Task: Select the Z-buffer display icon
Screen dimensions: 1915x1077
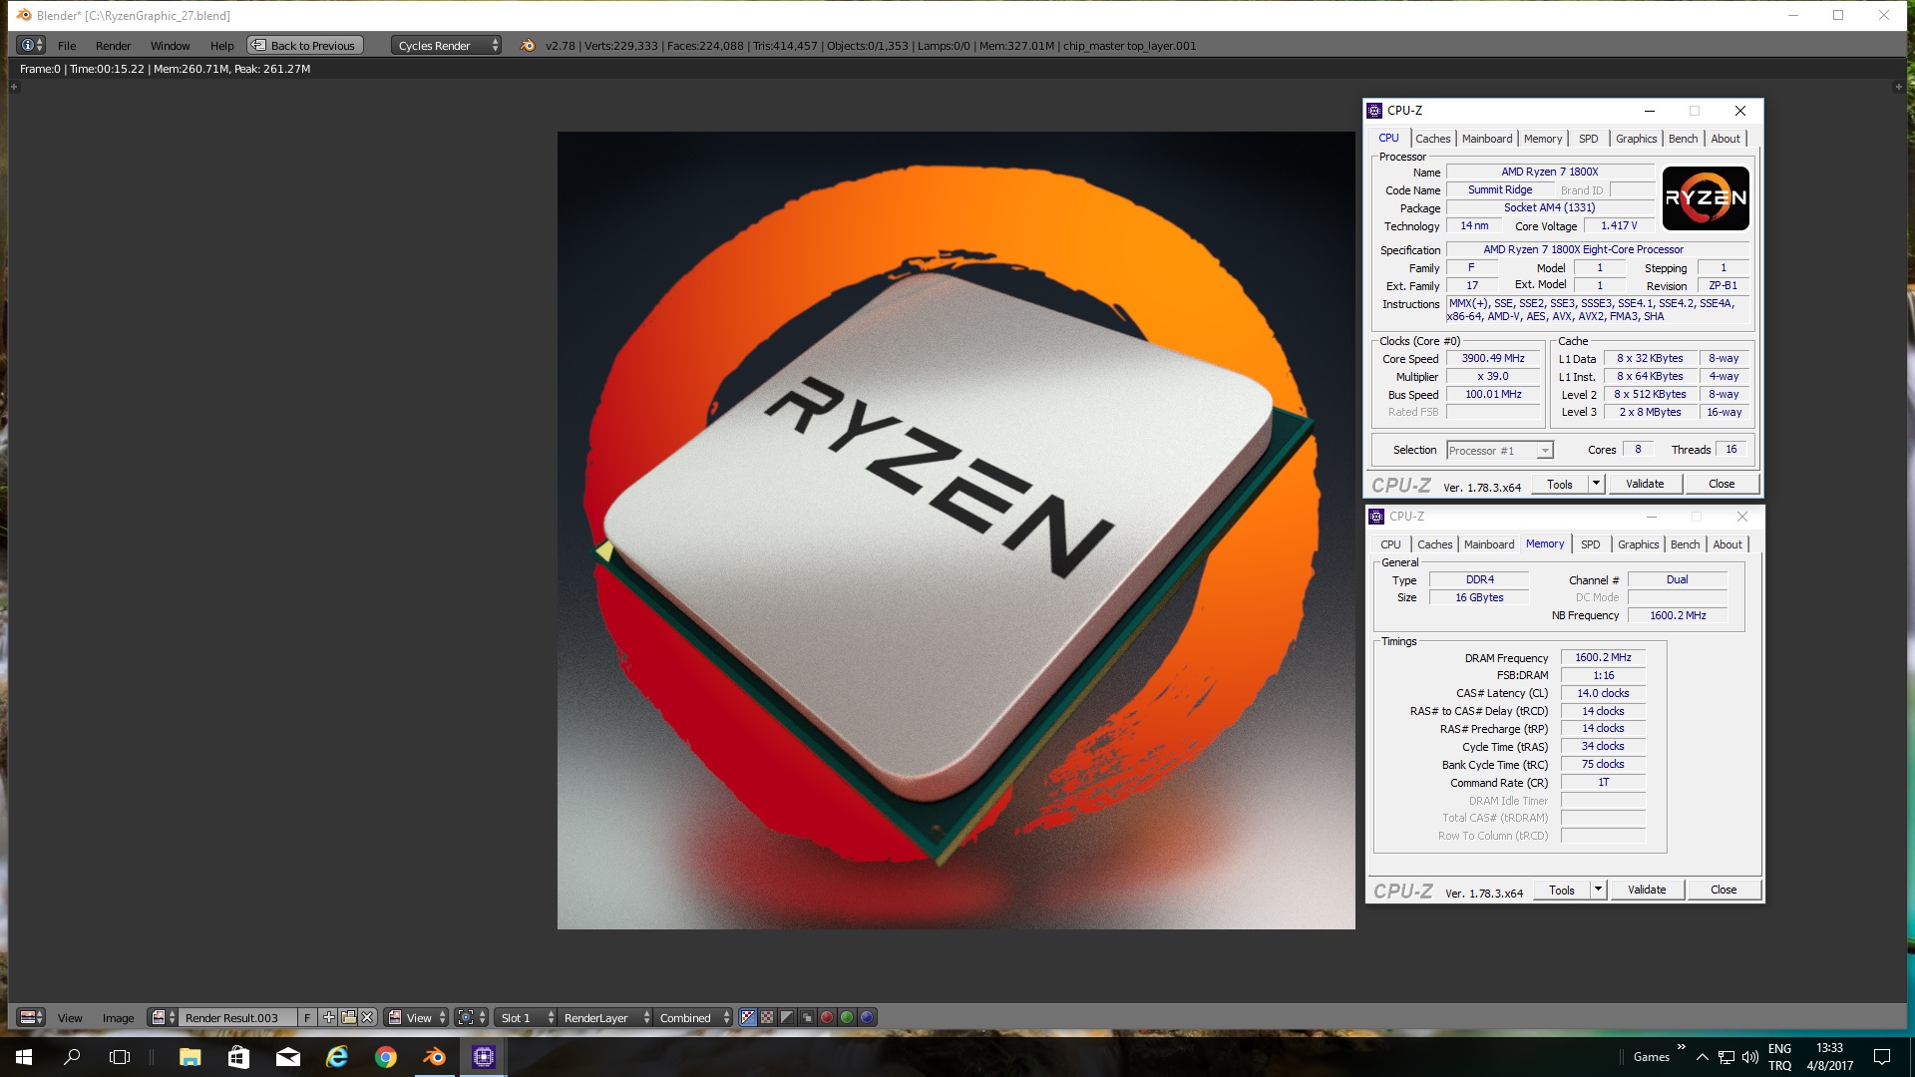Action: click(x=807, y=1017)
